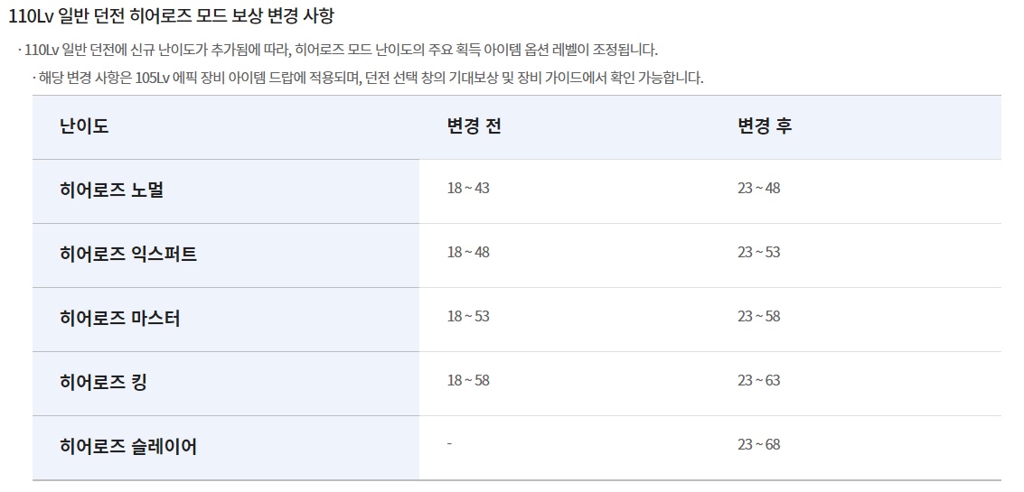
Task: Click the 변경 전 column header
Action: pos(474,126)
